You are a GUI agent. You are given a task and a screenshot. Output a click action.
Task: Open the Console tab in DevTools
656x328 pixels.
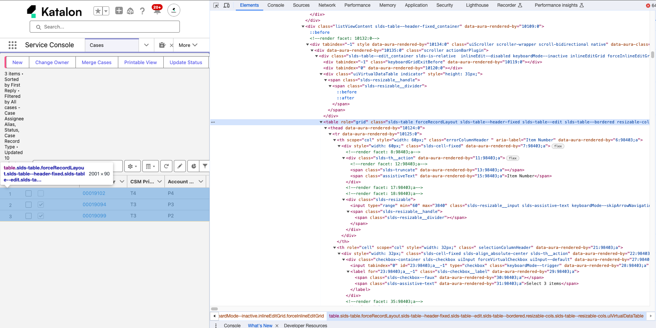pos(276,5)
